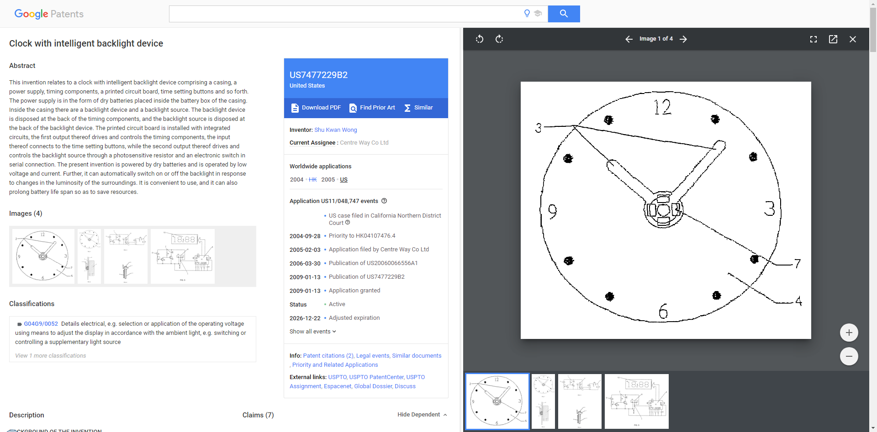Rotate the patent image clockwise
Screen dimensions: 877x432
tap(499, 39)
